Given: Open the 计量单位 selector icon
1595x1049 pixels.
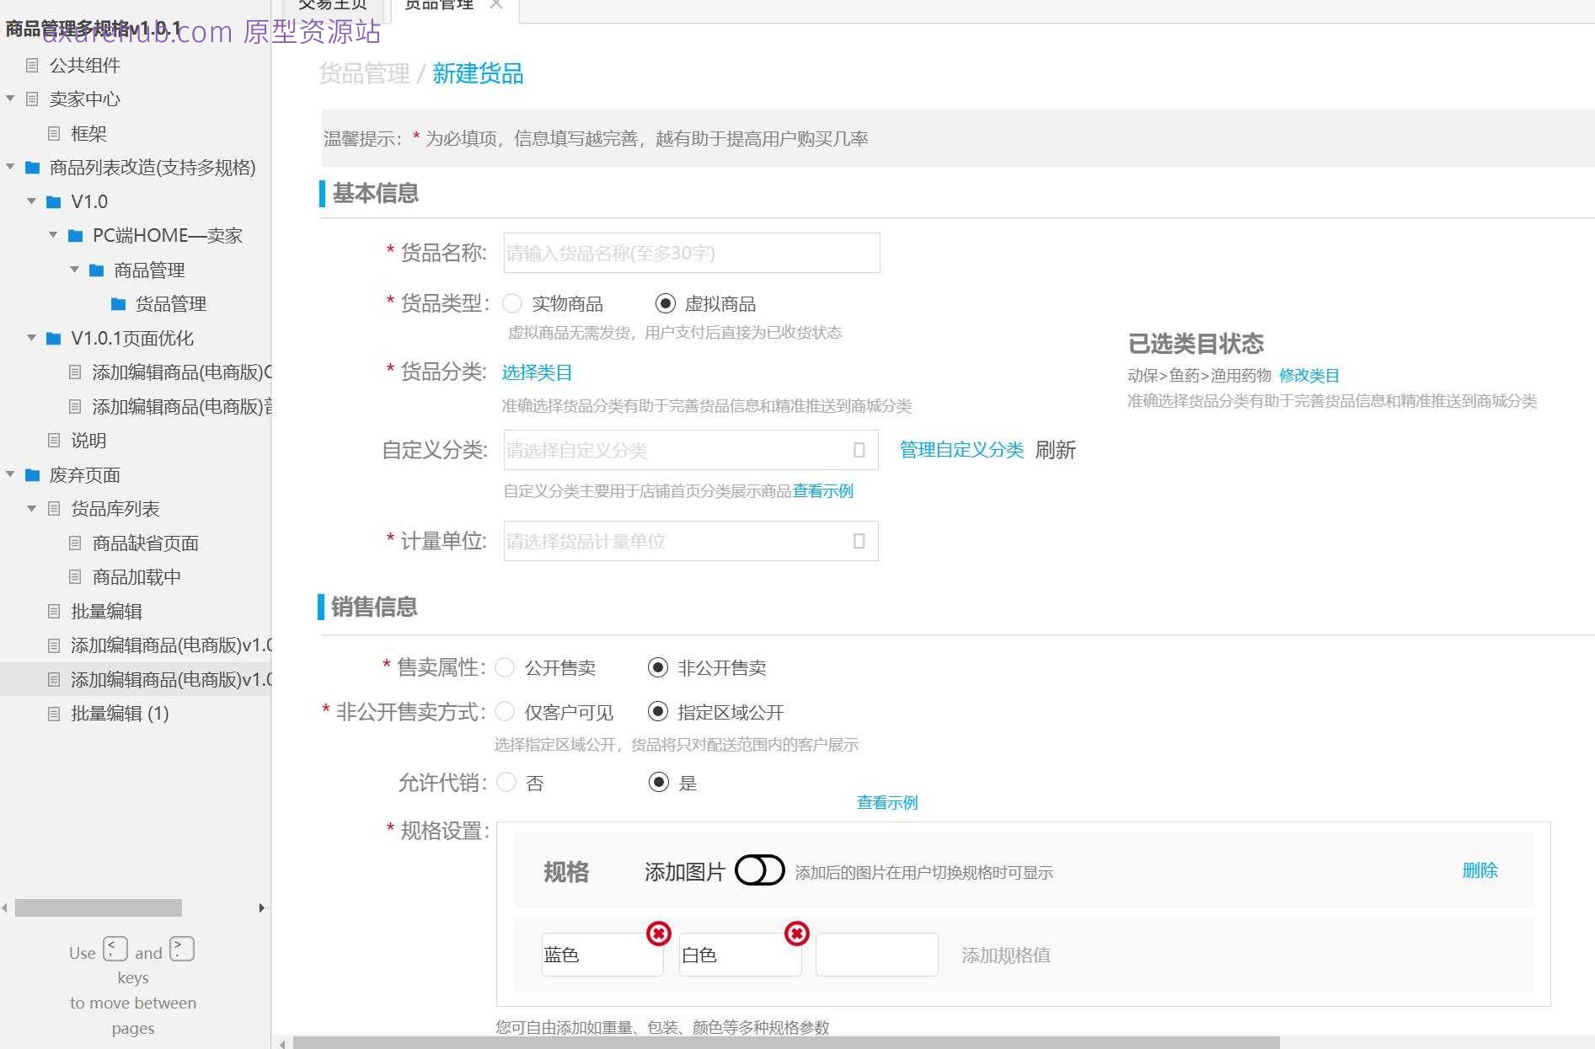Looking at the screenshot, I should click(x=859, y=541).
